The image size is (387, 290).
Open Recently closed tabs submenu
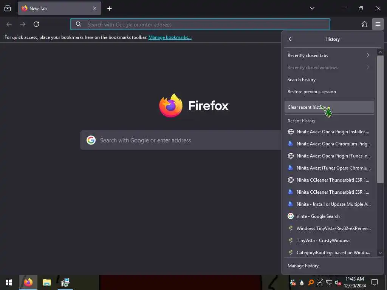tap(329, 56)
